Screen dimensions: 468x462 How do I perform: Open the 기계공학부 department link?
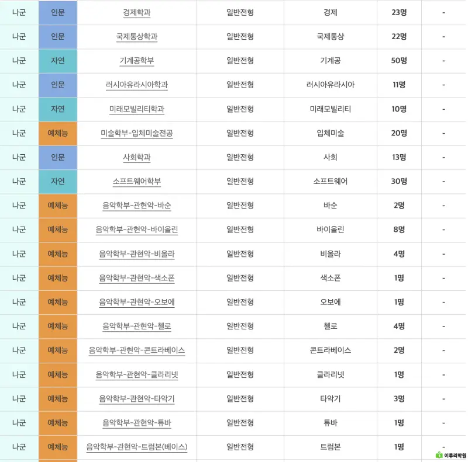coord(137,61)
